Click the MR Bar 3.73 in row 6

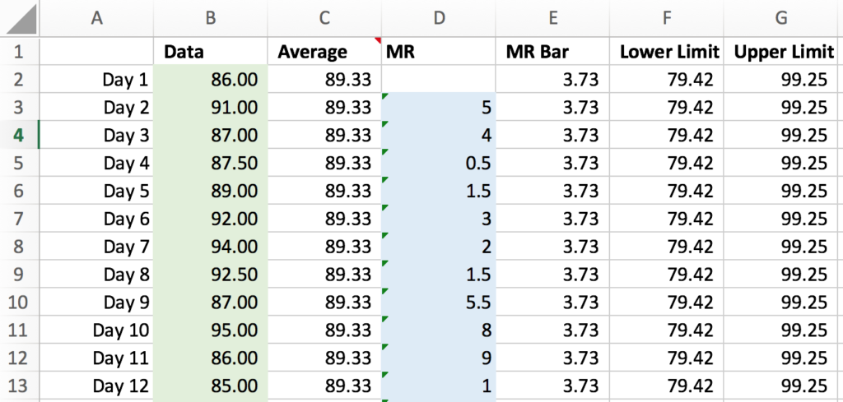pyautogui.click(x=552, y=191)
